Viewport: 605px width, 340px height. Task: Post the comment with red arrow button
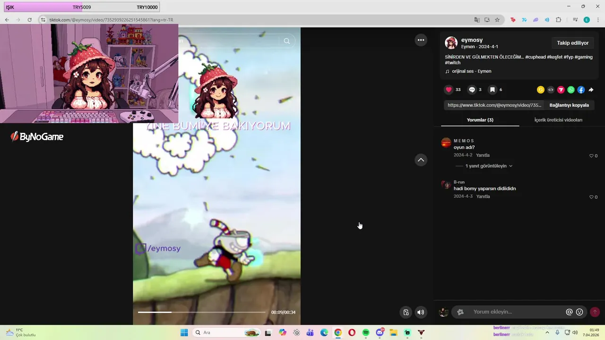pyautogui.click(x=595, y=312)
